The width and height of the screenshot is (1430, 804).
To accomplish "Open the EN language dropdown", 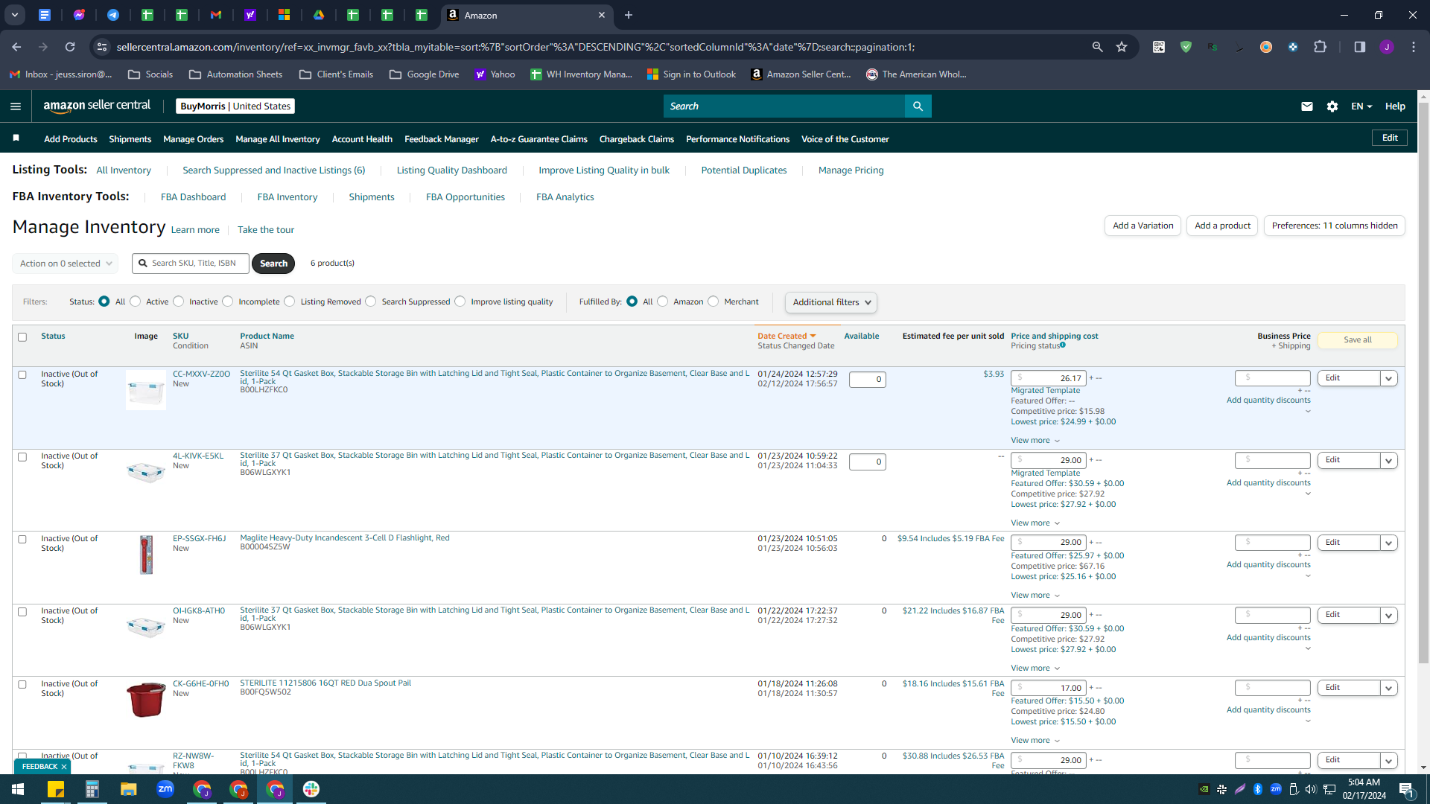I will click(1361, 106).
